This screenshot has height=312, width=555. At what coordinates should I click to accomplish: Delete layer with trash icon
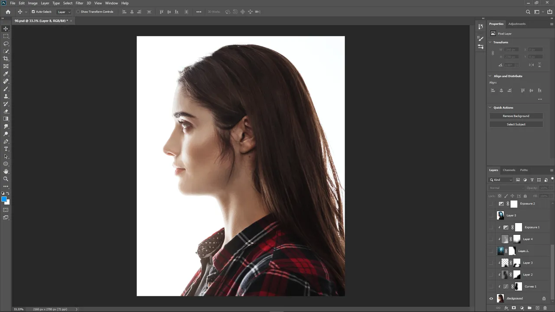click(x=545, y=308)
